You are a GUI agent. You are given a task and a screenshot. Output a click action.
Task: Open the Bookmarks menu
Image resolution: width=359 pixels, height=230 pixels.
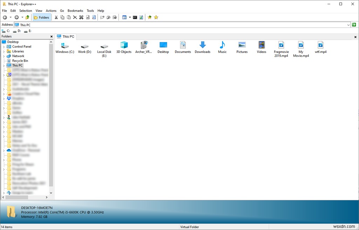tap(75, 11)
